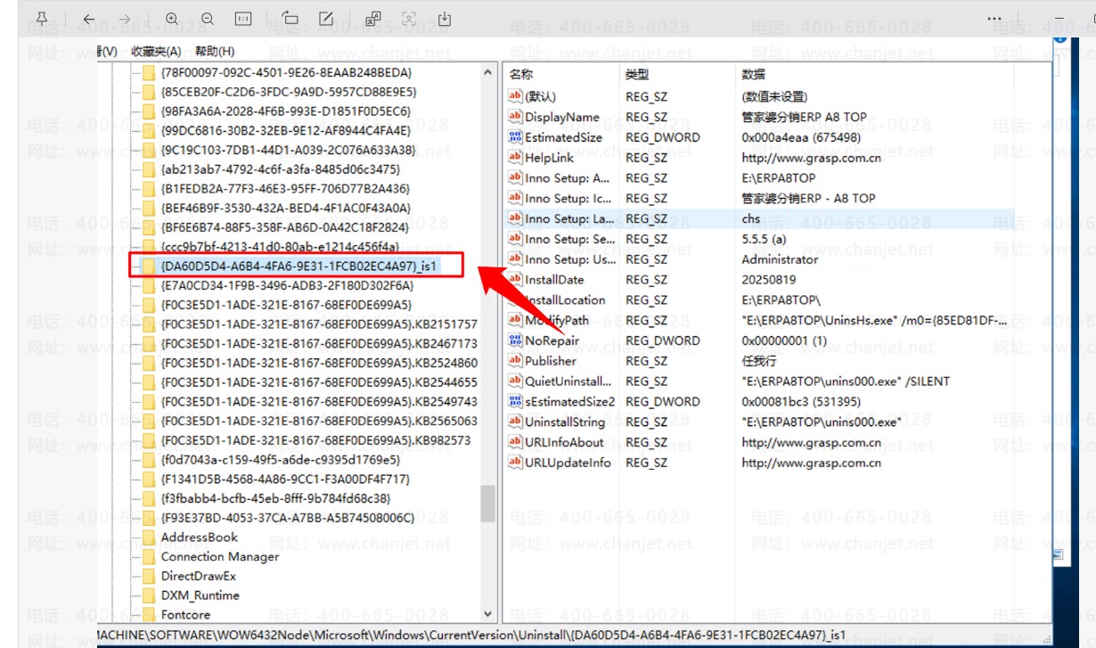This screenshot has height=648, width=1096.
Task: Launch the text recognition translate tool
Action: coord(373,19)
